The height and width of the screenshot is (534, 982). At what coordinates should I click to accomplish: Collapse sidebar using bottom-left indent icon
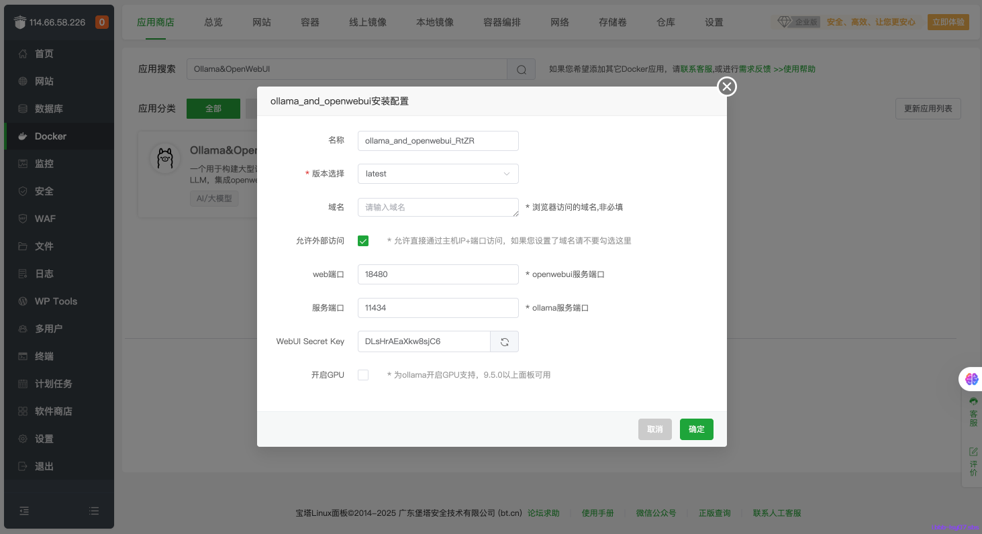pos(24,511)
